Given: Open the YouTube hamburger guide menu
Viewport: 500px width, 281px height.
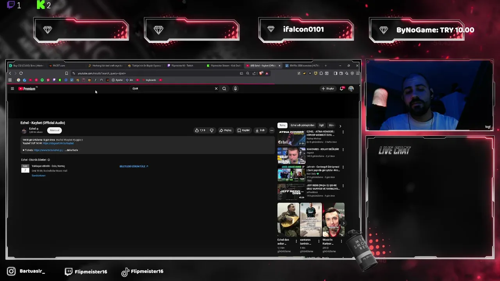Looking at the screenshot, I should 12,89.
